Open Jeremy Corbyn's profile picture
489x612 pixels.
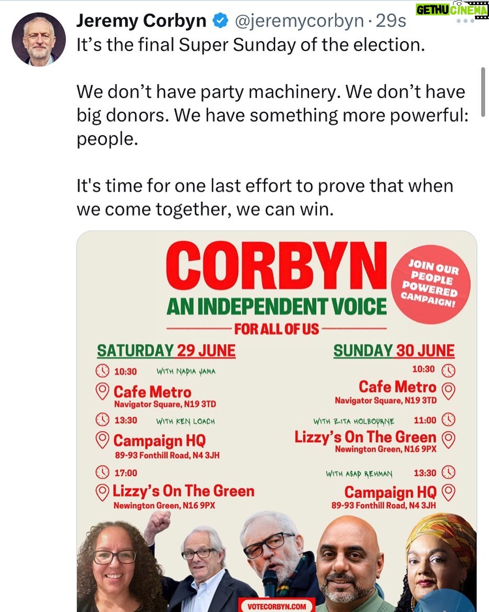[39, 40]
